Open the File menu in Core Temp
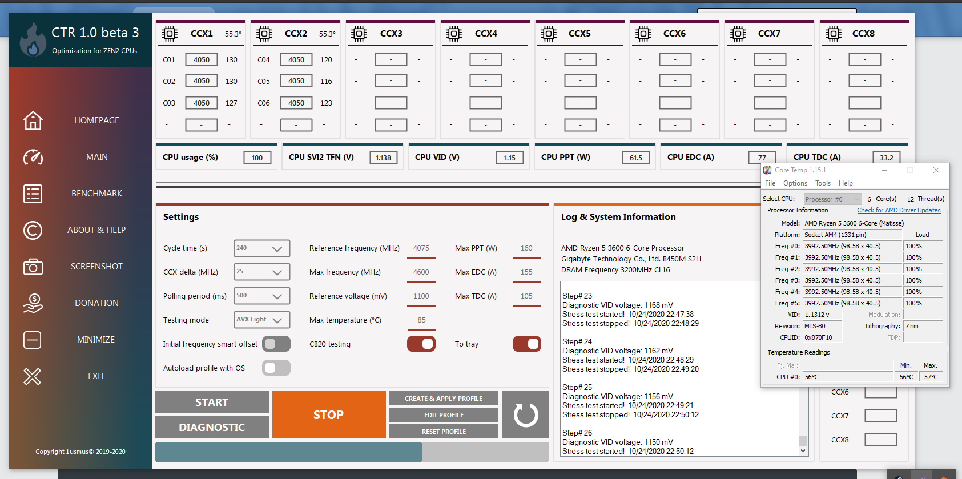Image resolution: width=962 pixels, height=479 pixels. pos(770,183)
